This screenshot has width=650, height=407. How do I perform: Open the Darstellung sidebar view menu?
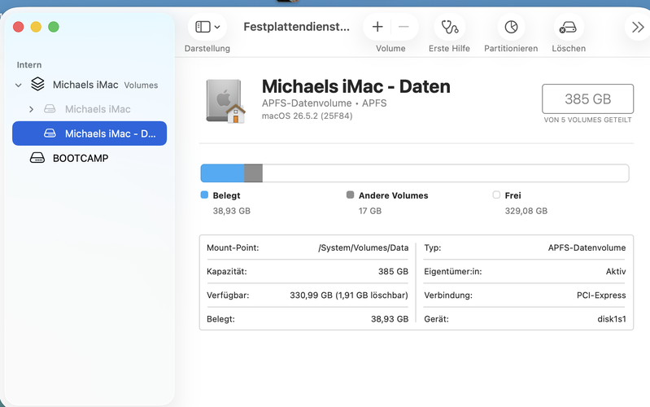(x=207, y=27)
